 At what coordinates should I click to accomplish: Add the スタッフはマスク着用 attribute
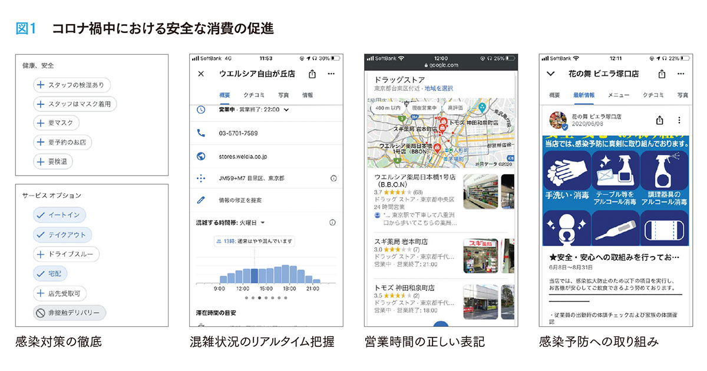(x=75, y=104)
